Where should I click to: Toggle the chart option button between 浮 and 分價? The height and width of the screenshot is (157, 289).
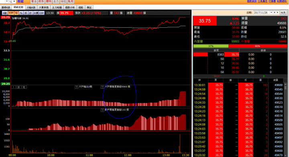point(31,13)
